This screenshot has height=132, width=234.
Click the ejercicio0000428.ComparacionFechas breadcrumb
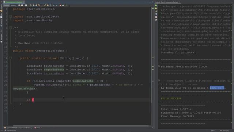[x=18, y=128]
